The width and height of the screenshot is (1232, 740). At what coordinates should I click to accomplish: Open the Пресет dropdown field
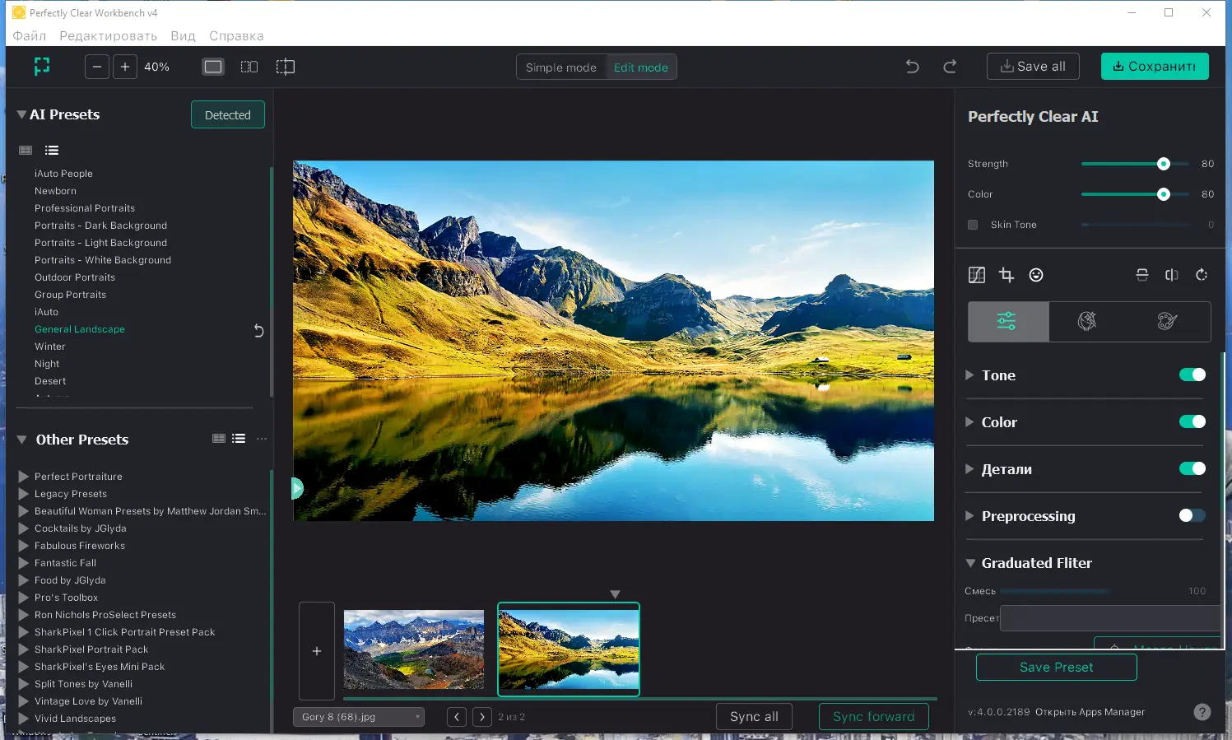[1110, 618]
